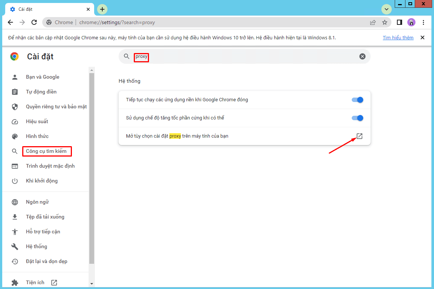
Task: Click the Hệ thống wrench icon
Action: 15,247
